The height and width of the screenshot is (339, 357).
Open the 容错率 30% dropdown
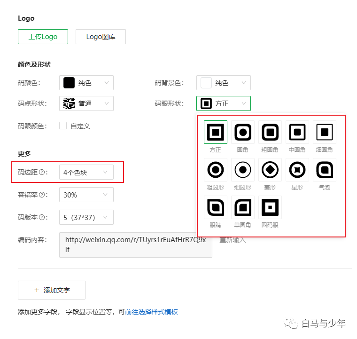tap(86, 195)
